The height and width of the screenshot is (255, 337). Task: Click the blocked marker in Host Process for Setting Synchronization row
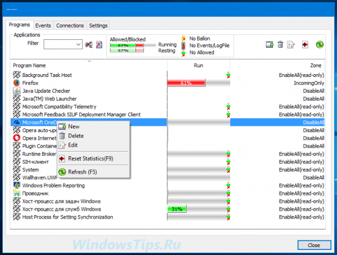228,217
